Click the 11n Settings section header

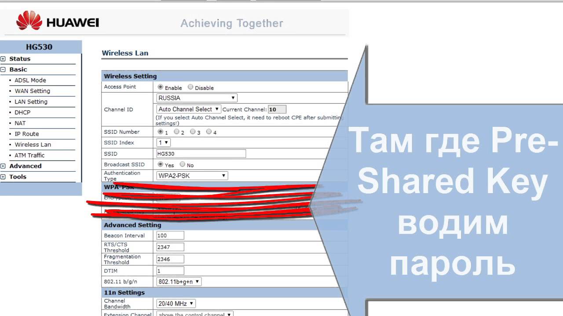point(124,293)
